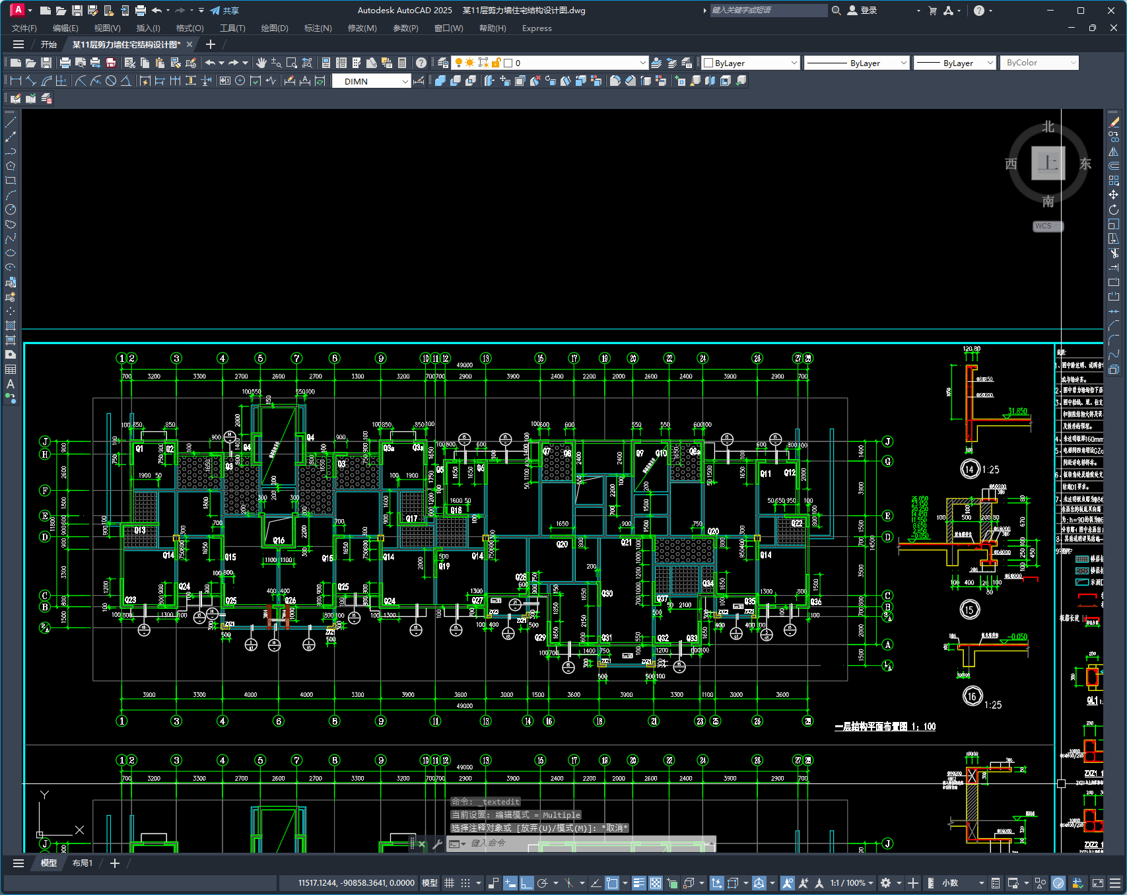
Task: Select the Circle tool in draw toolbar
Action: (11, 209)
